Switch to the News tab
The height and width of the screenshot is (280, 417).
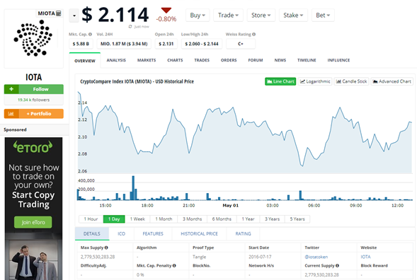pos(280,60)
